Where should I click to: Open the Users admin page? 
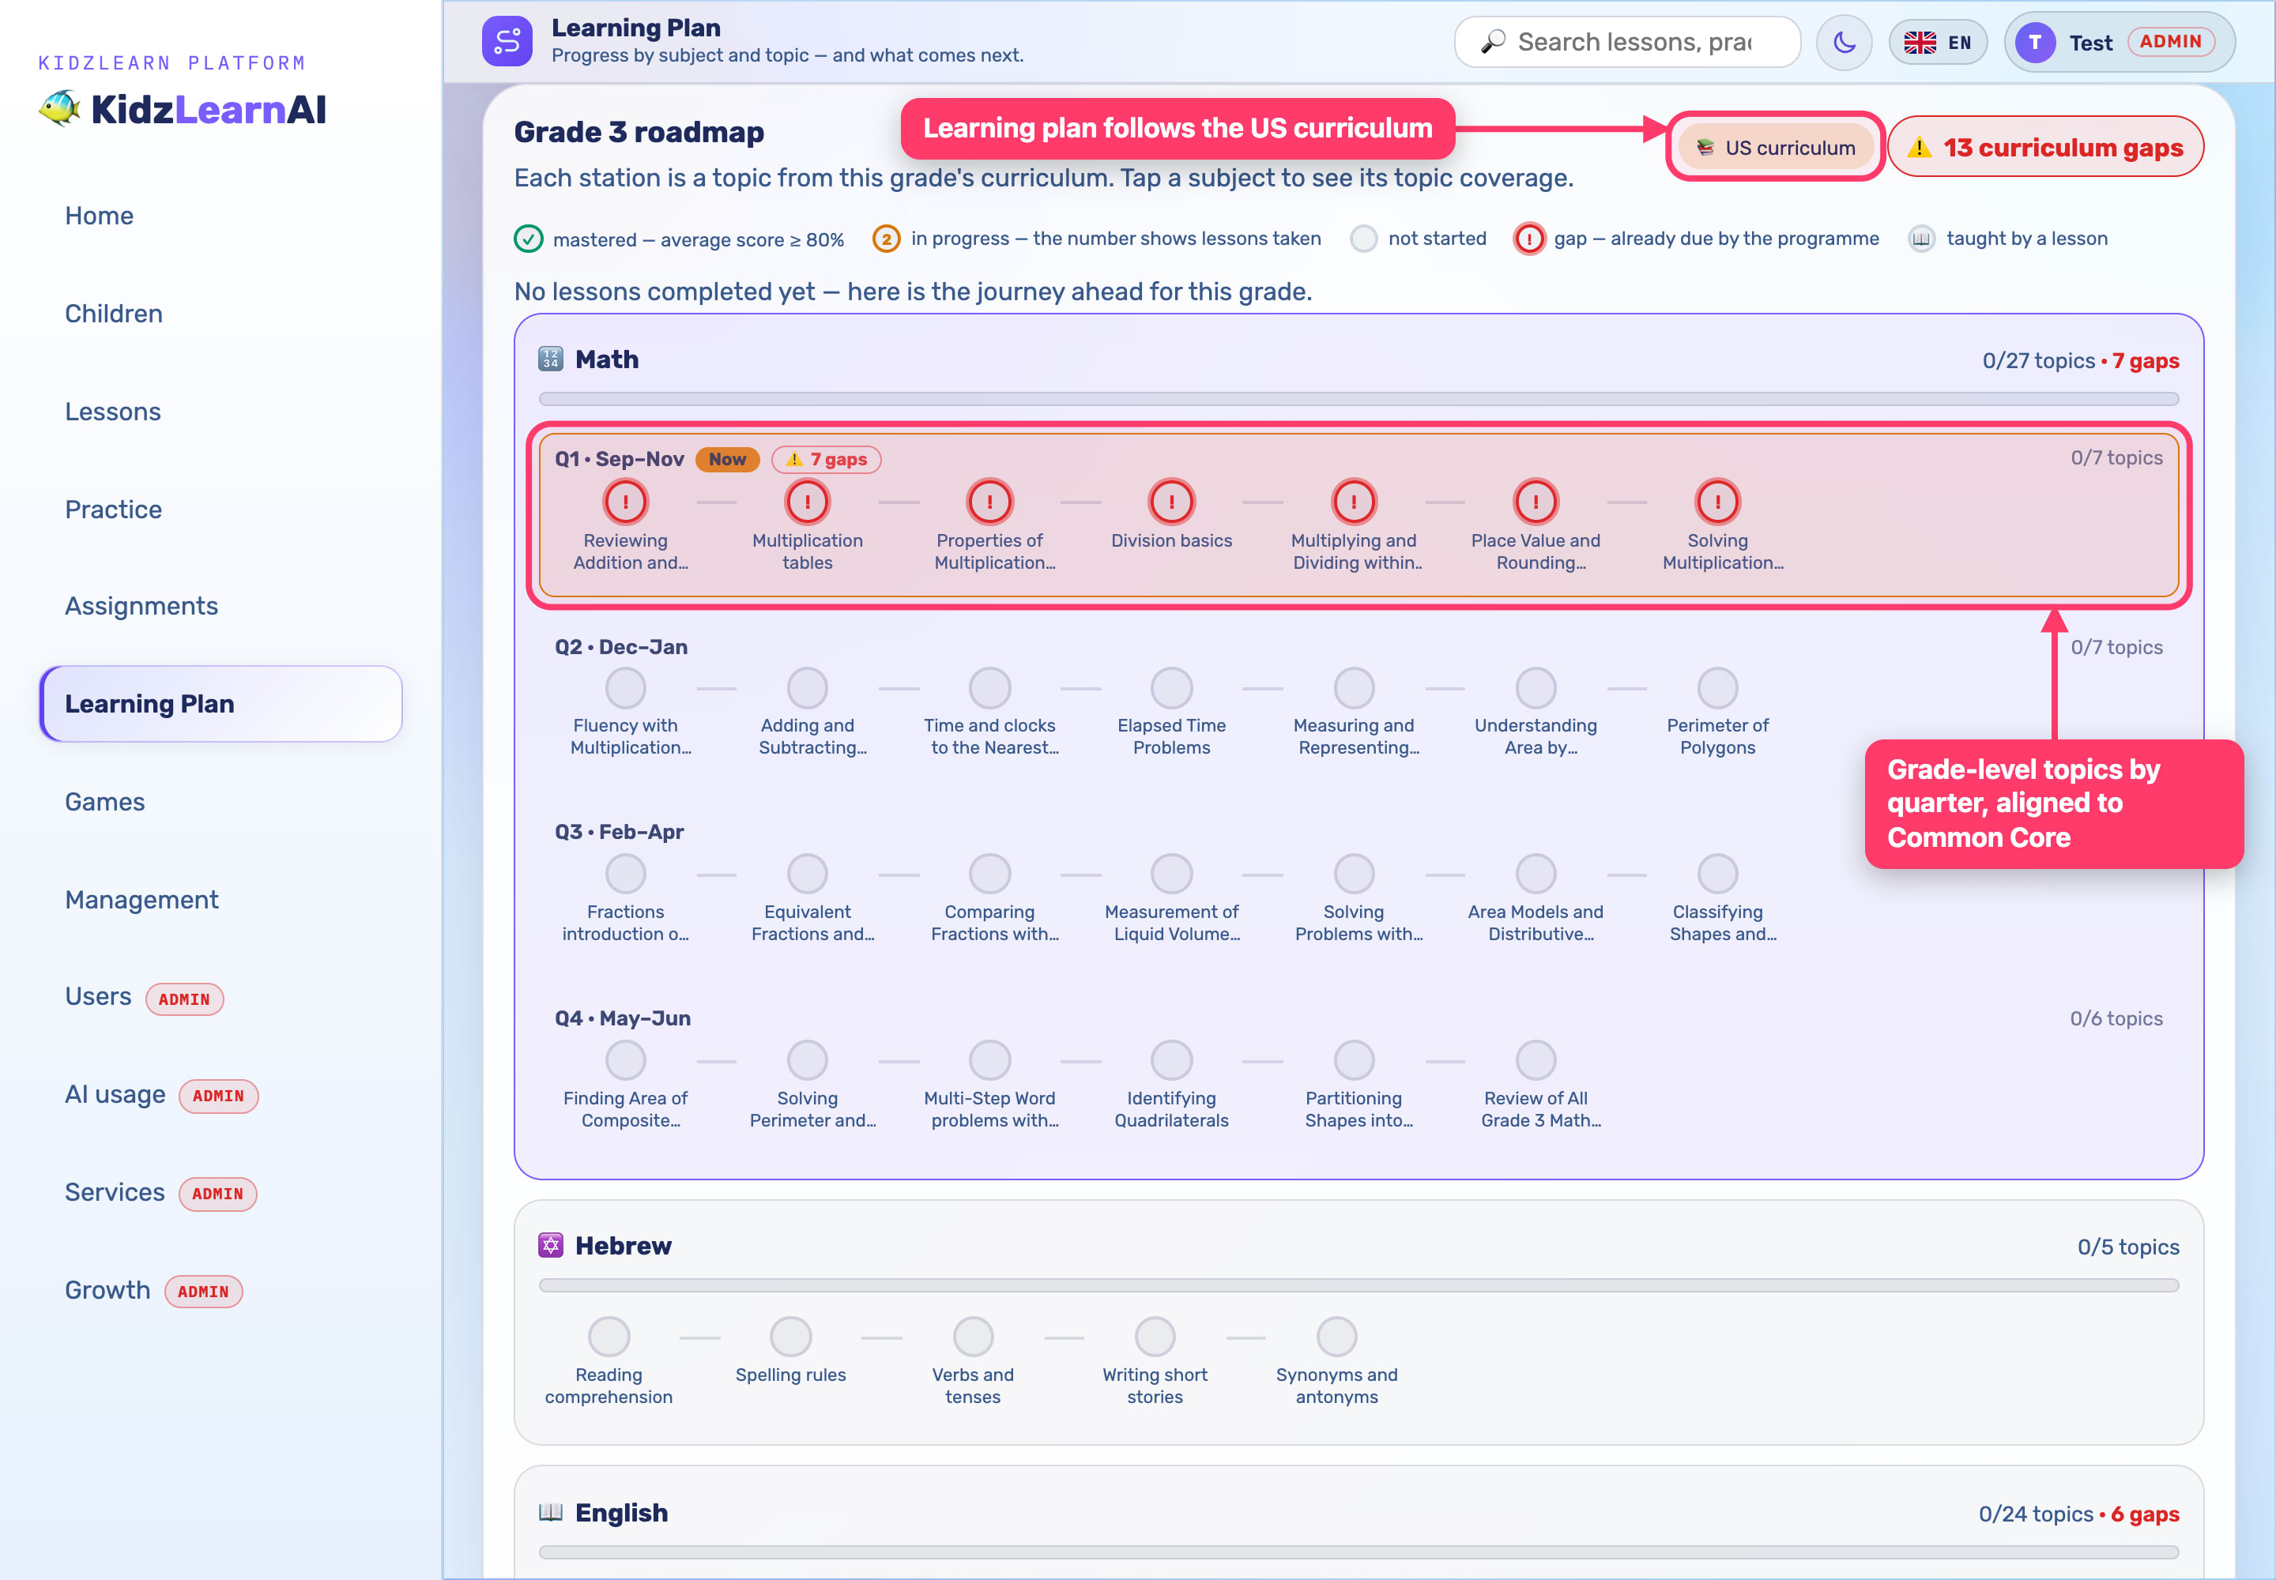144,997
